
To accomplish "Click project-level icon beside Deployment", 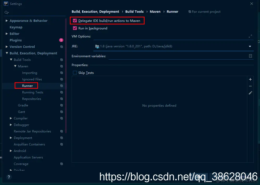I will (62, 138).
